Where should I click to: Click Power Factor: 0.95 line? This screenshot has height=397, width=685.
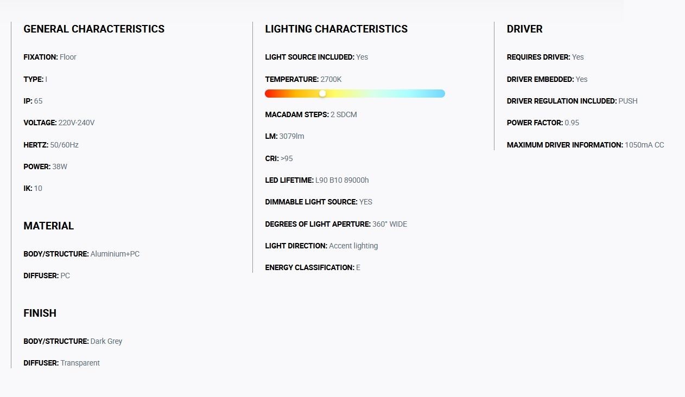click(x=543, y=123)
